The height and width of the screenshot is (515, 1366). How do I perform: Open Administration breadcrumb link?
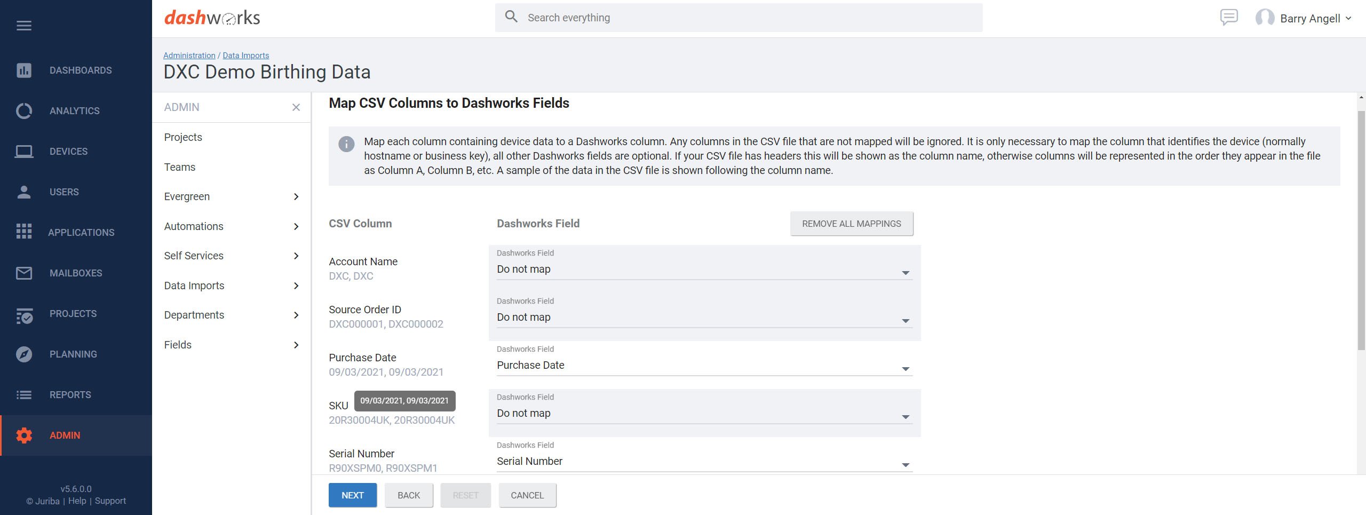(x=189, y=56)
